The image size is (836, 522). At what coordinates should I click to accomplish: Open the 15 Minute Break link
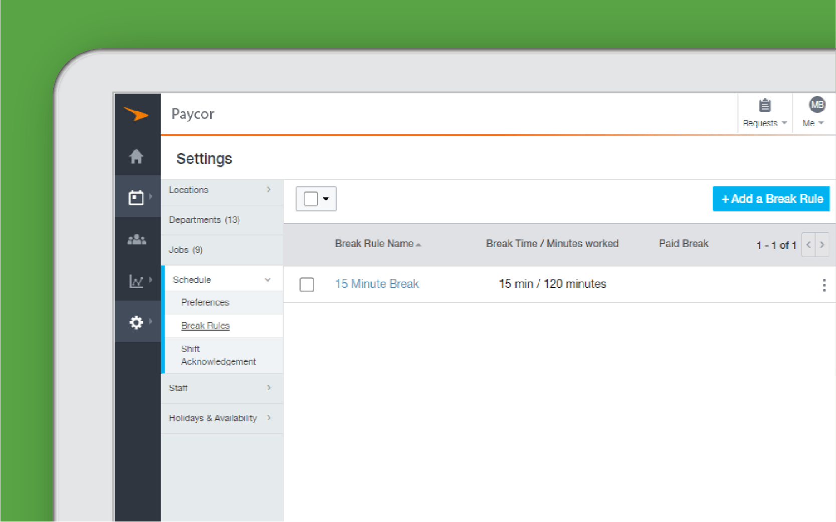click(377, 284)
